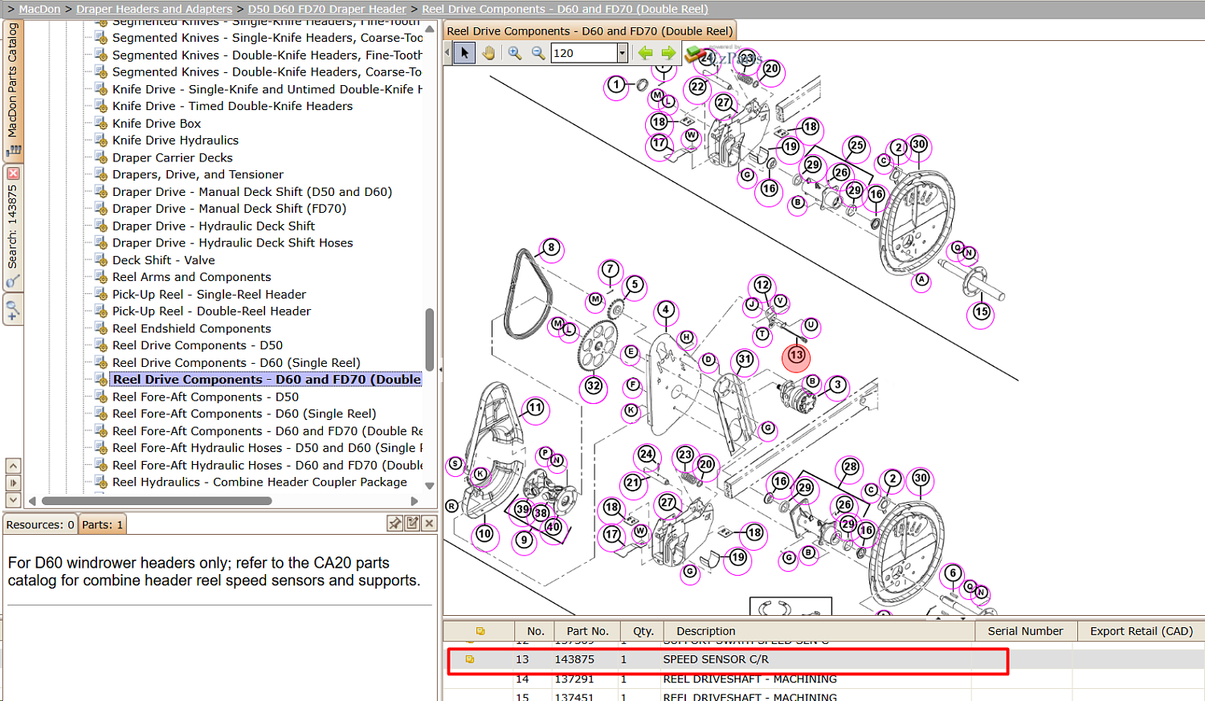Screen dimensions: 1205x701
Task: Open D50 D60 FD70 Draper Header breadcrumb
Action: [327, 9]
